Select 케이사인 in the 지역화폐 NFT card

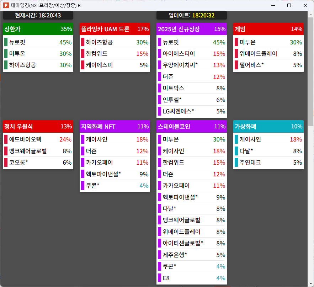click(x=115, y=139)
